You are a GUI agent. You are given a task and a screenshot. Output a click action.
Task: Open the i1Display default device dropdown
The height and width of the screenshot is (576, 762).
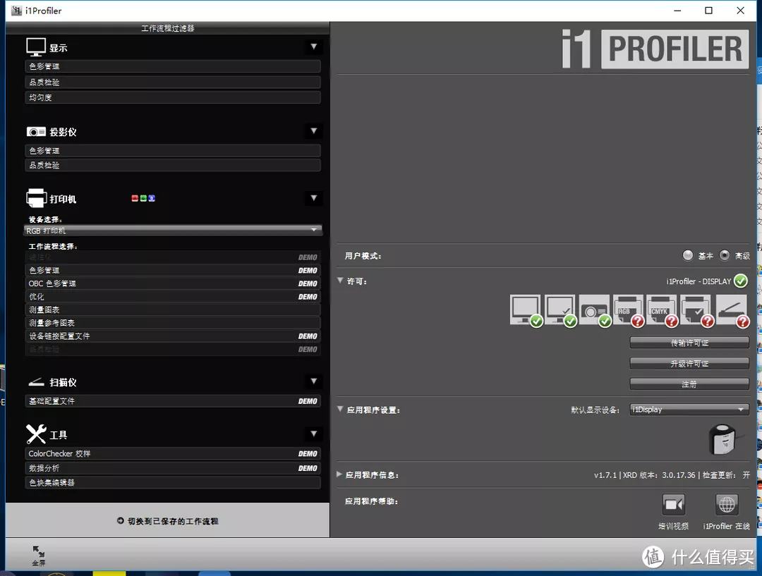click(x=689, y=410)
